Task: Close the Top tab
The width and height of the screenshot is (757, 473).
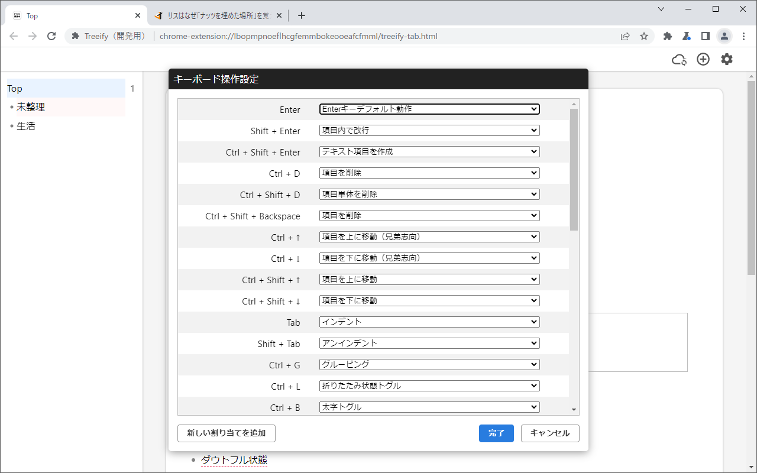Action: tap(137, 15)
